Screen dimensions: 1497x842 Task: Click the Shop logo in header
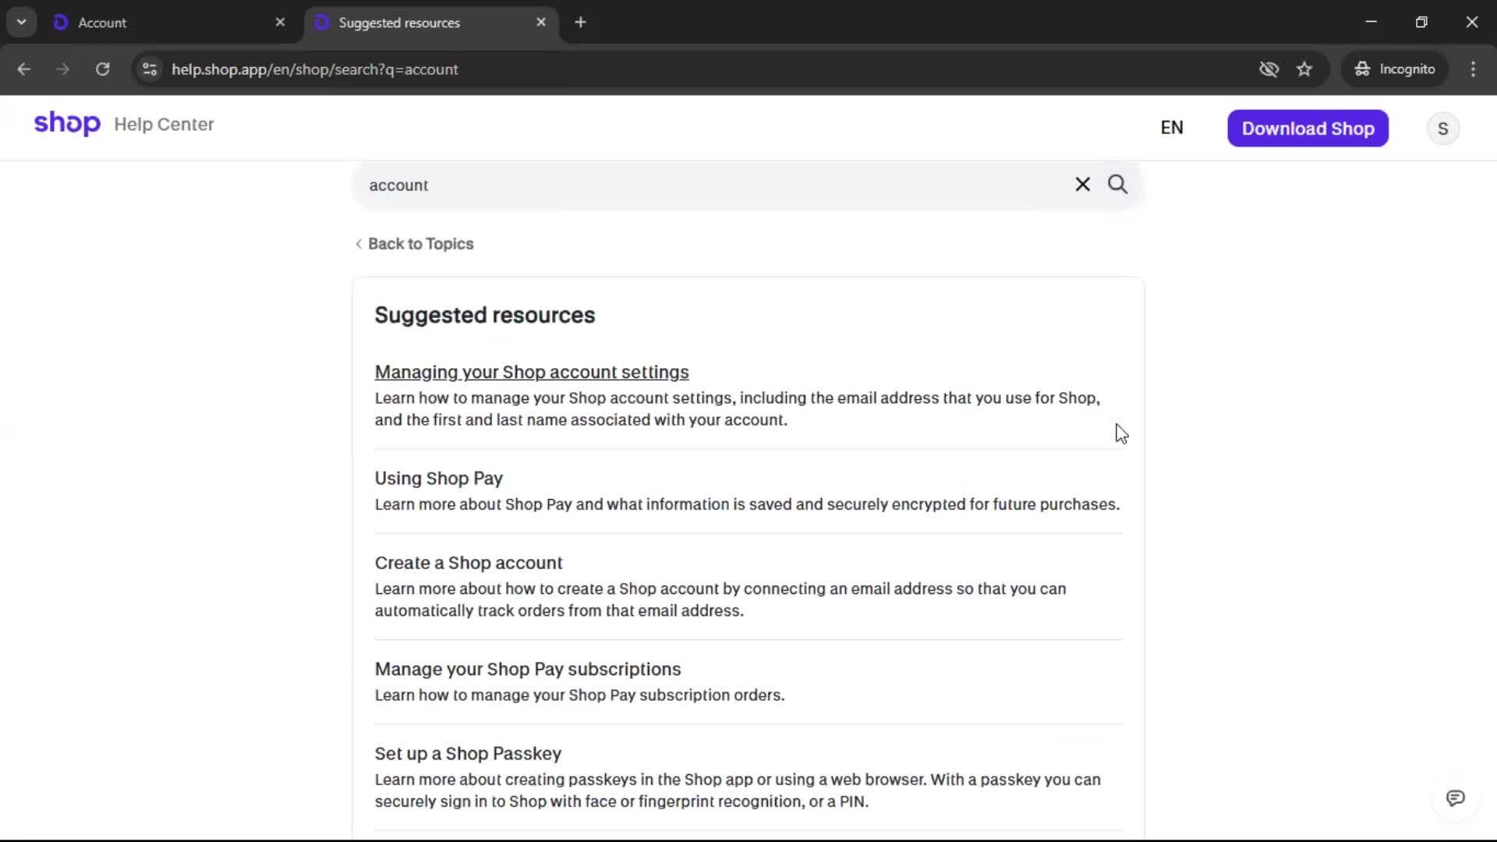pos(67,124)
